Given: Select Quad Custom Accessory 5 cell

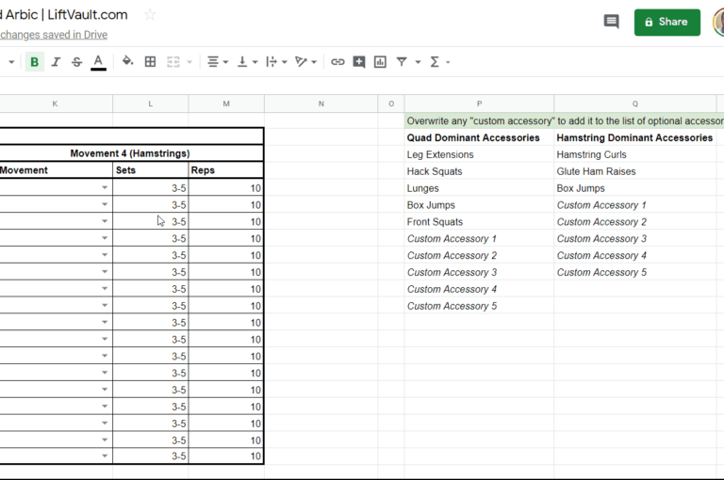Looking at the screenshot, I should pos(479,306).
